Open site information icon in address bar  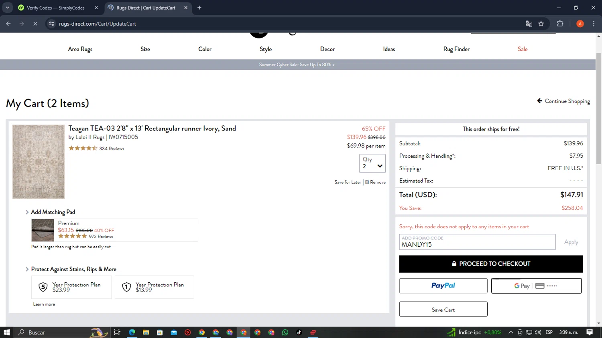51,24
